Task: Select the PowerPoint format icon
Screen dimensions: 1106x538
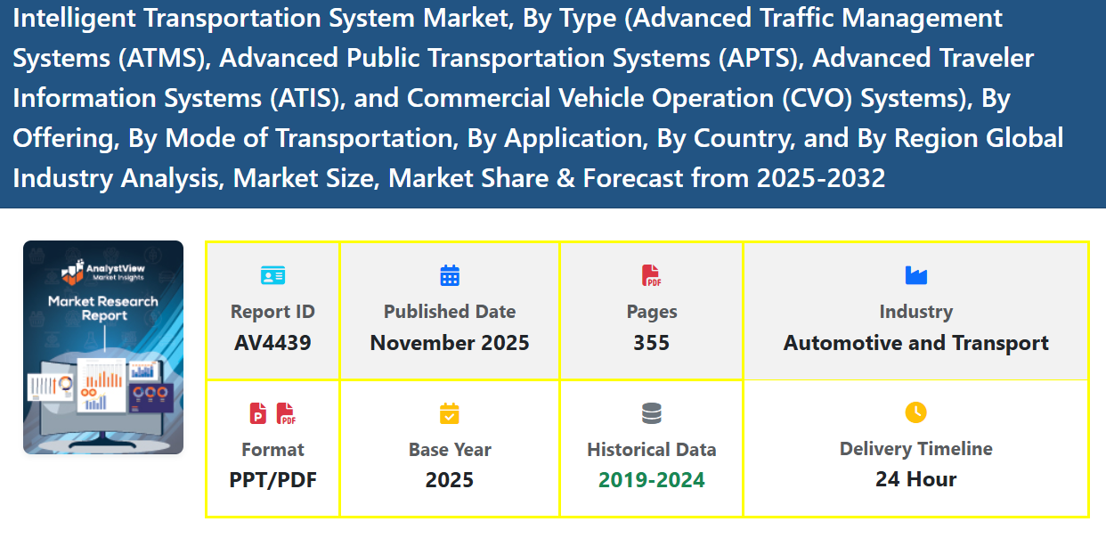Action: coord(258,413)
